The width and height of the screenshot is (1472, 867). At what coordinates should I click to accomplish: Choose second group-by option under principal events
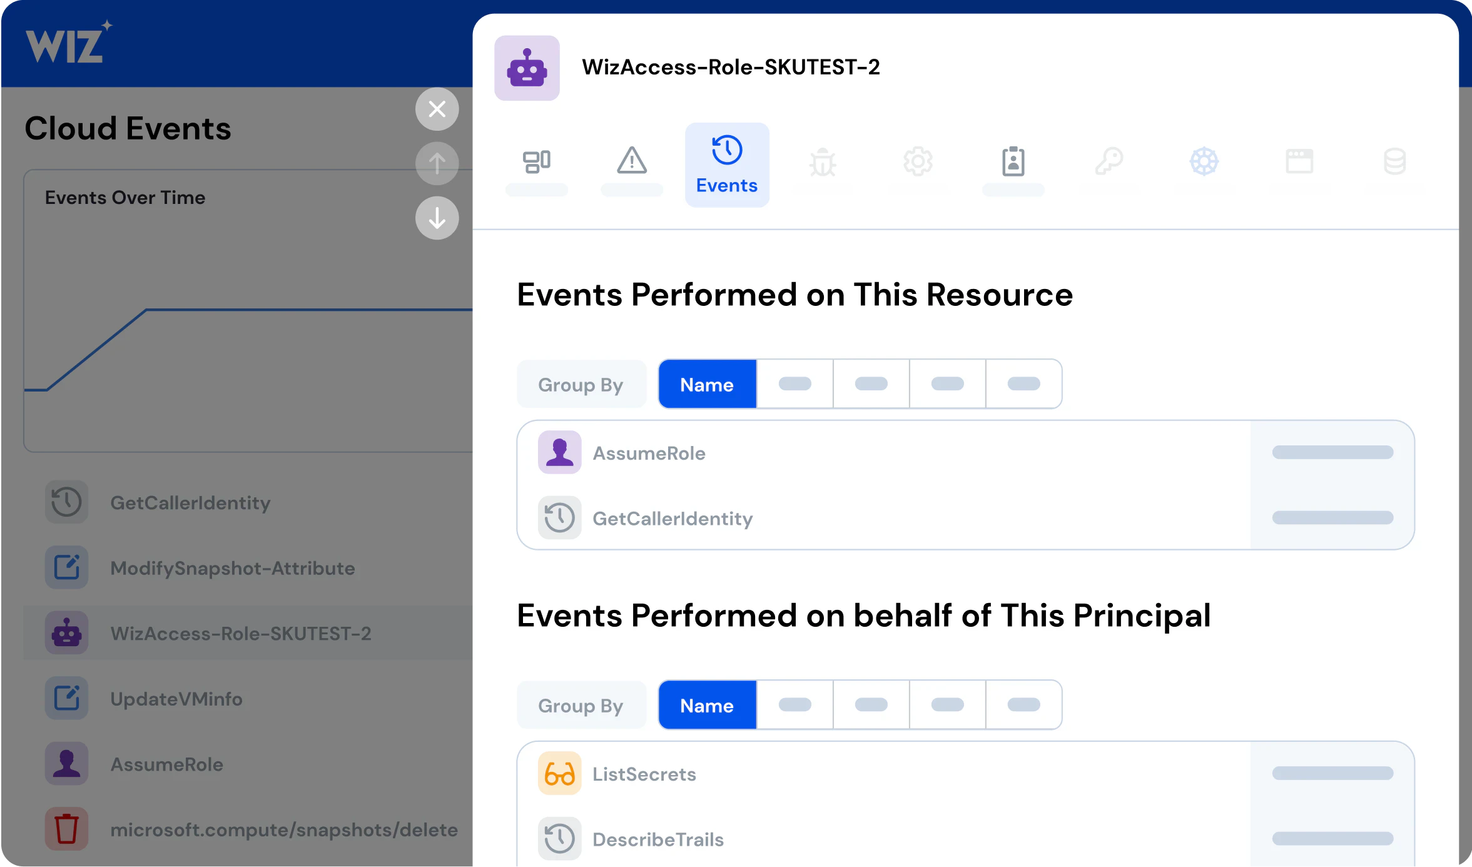pyautogui.click(x=794, y=705)
